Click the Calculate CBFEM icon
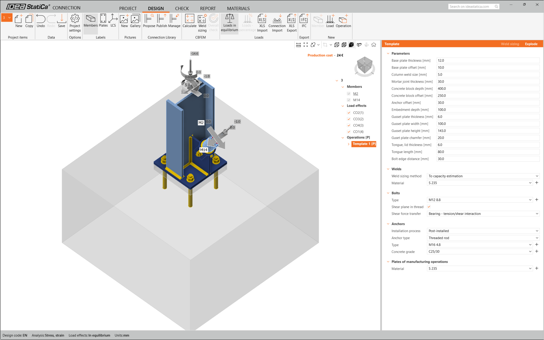 189,21
